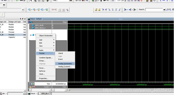Click the trace readers icon with blue arrow
This screenshot has width=174, height=95.
coord(130,10)
